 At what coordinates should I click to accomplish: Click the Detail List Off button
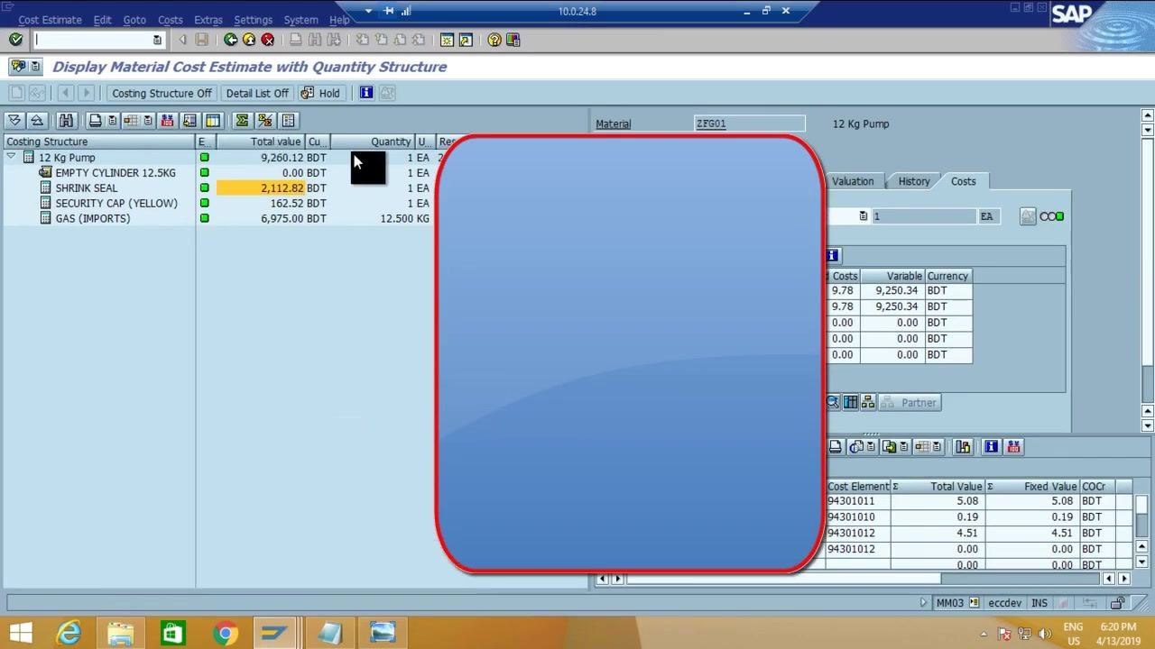pos(257,93)
